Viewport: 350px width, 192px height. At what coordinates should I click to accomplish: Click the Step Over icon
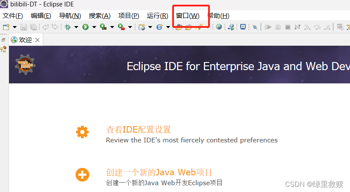coord(317,27)
